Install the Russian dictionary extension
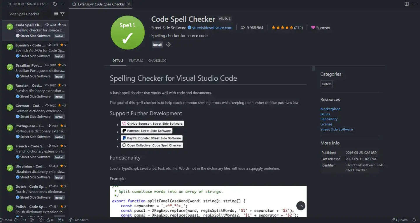Image resolution: width=420 pixels, height=223 pixels. (59, 97)
